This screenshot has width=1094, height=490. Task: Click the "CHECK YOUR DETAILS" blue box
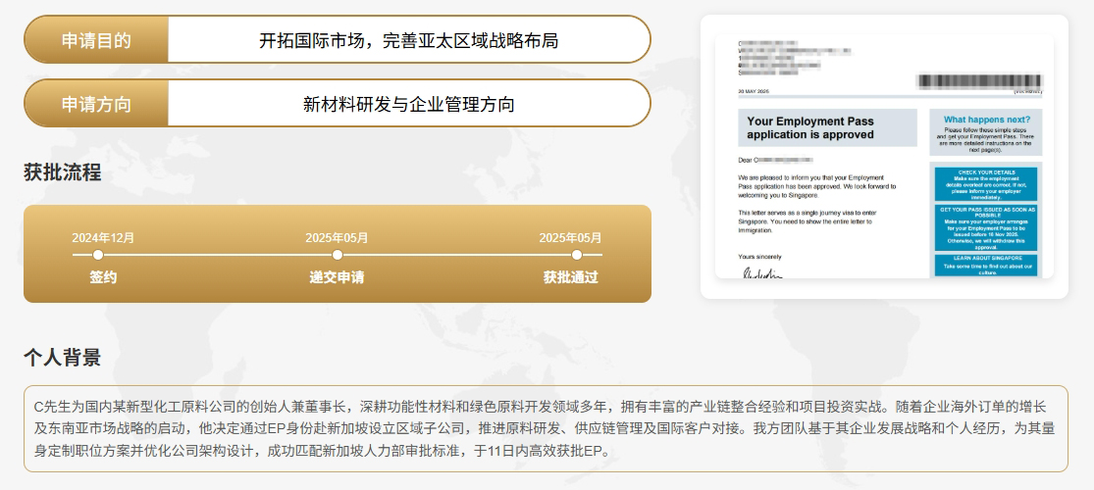click(986, 183)
